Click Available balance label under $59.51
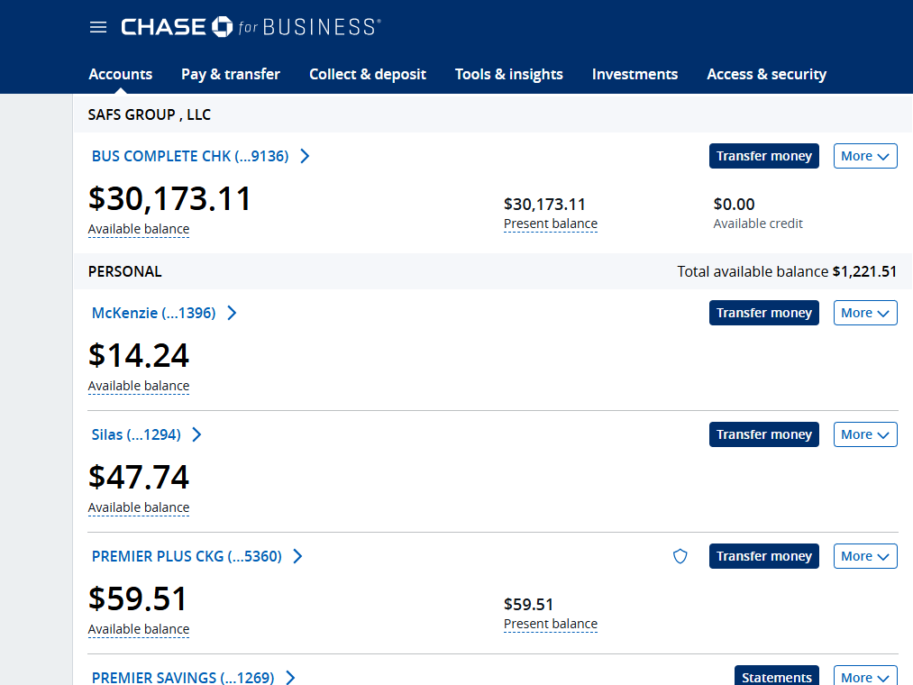The height and width of the screenshot is (685, 913). point(139,630)
